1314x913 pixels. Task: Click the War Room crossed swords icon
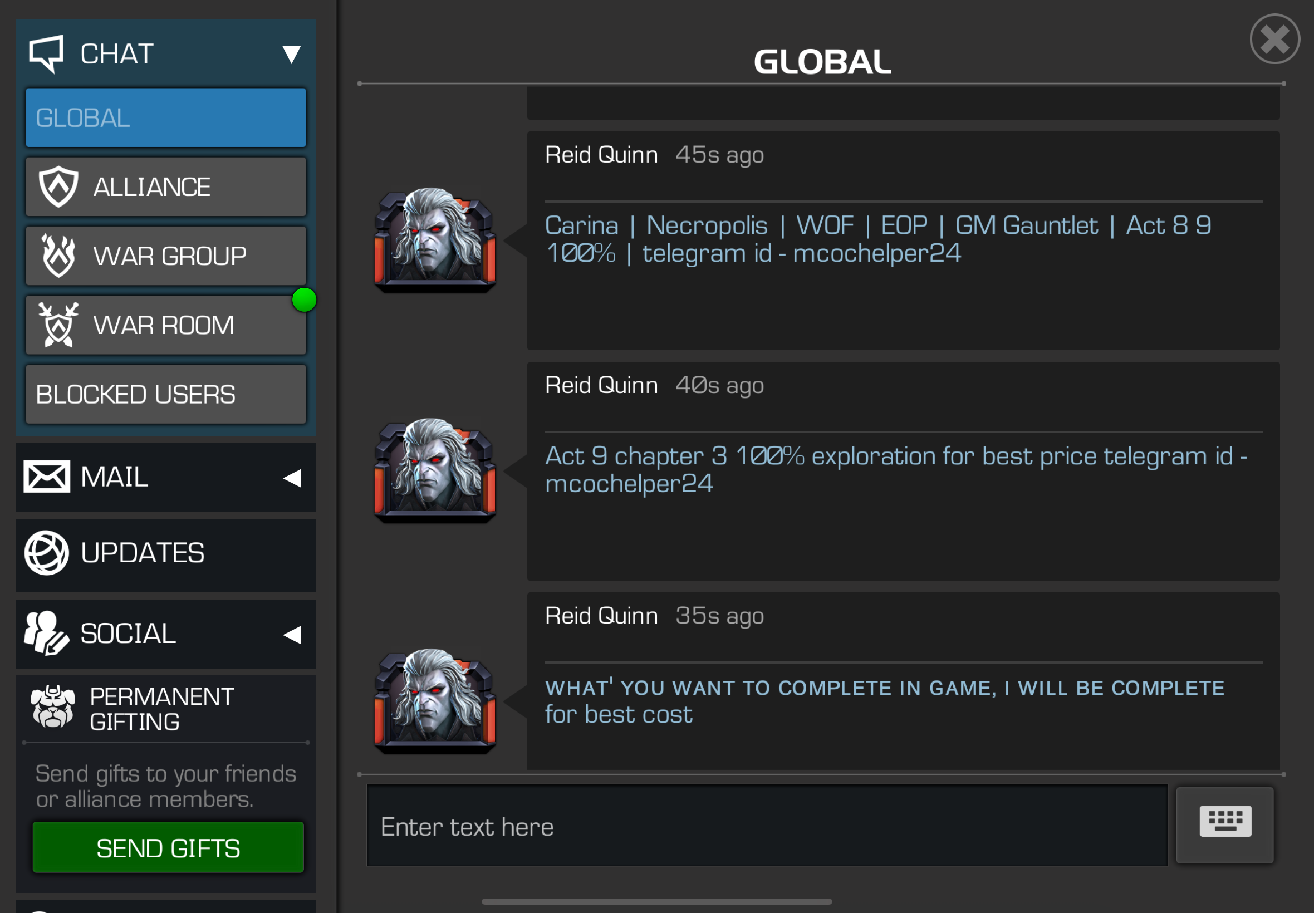tap(58, 325)
